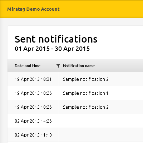
Task: Select the date range 01 Apr 2015 - 30 Apr 2015
Action: click(x=52, y=49)
